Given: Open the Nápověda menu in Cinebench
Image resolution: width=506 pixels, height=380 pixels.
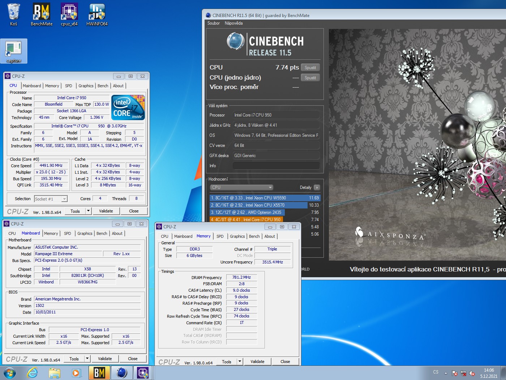Looking at the screenshot, I should [x=234, y=23].
